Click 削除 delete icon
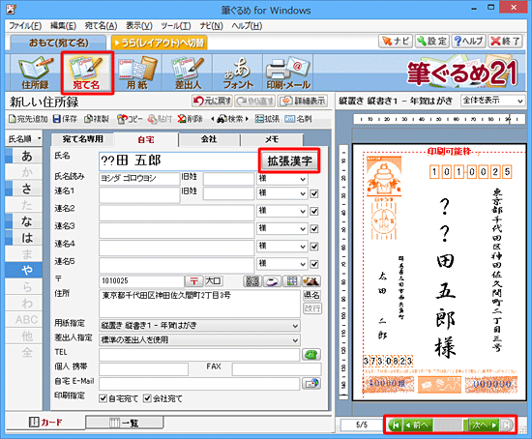 click(x=190, y=119)
